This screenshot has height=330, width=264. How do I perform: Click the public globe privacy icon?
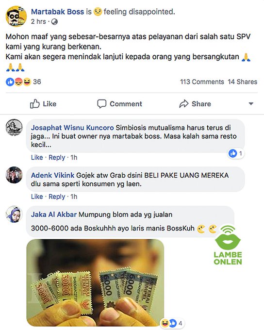[54, 22]
